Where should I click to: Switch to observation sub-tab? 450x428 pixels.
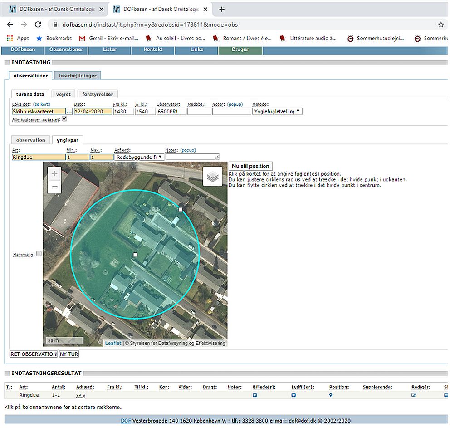(31, 140)
